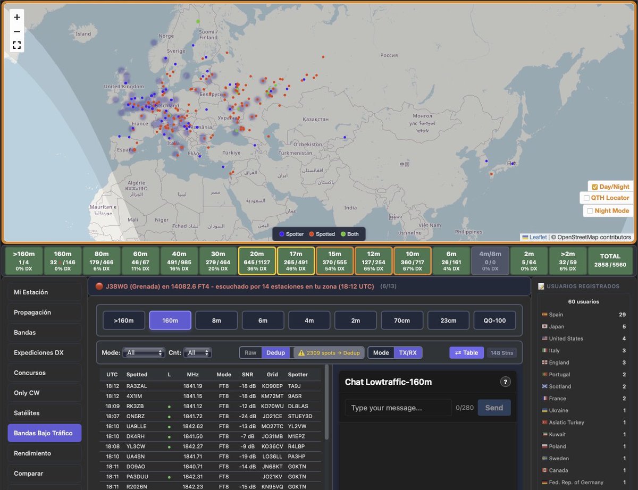638x490 pixels.
Task: Choose the highlighted 160m low traffic button
Action: pyautogui.click(x=170, y=320)
